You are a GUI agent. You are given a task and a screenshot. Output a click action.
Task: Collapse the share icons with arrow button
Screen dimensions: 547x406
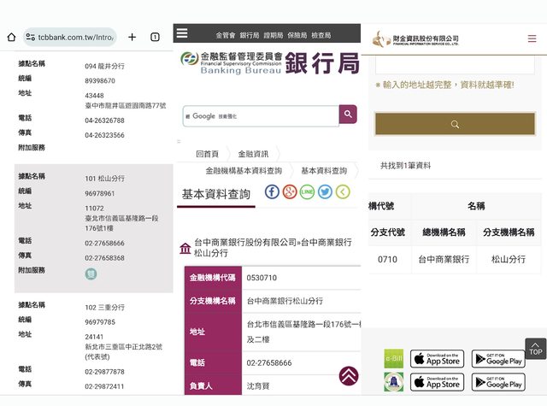tap(343, 191)
